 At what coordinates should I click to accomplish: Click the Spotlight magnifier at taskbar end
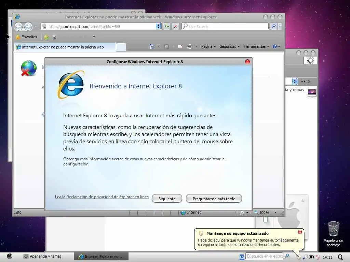point(341,257)
